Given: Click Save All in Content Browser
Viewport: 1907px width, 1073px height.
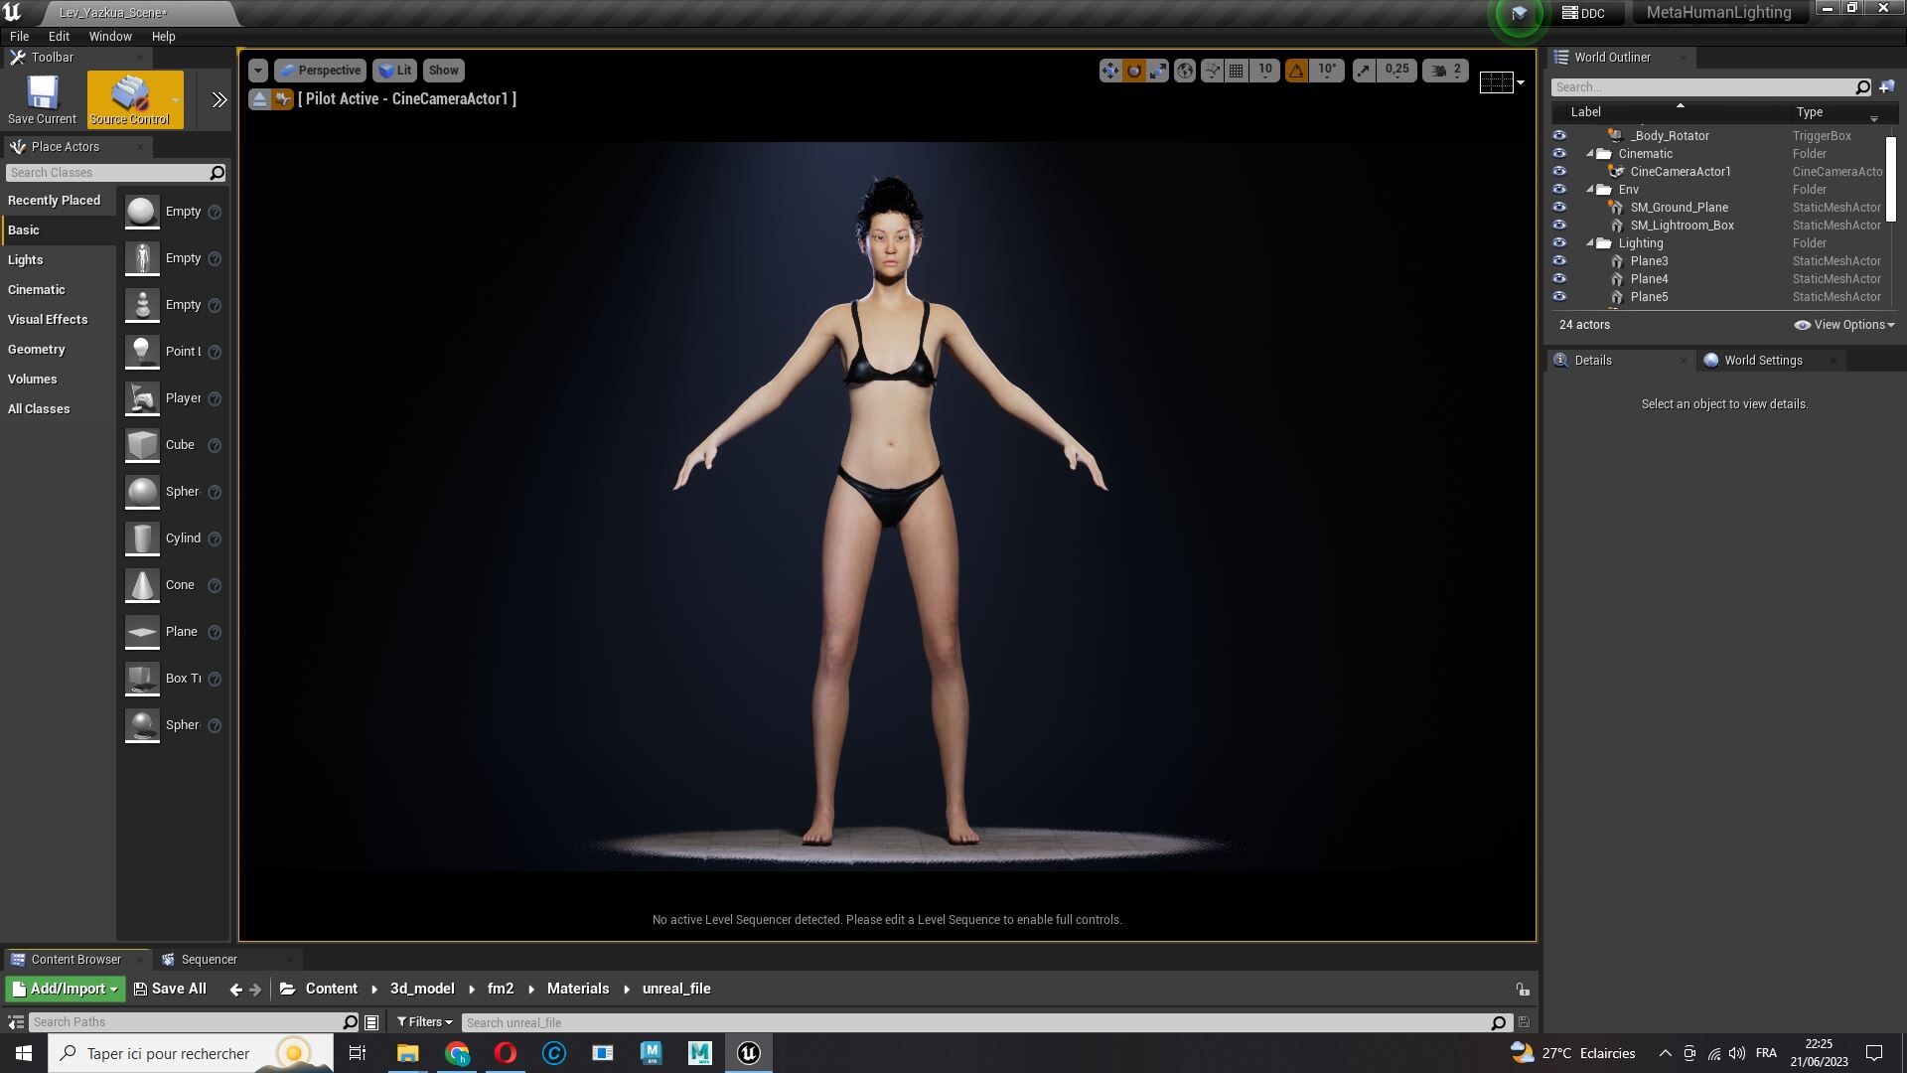Looking at the screenshot, I should tap(170, 989).
